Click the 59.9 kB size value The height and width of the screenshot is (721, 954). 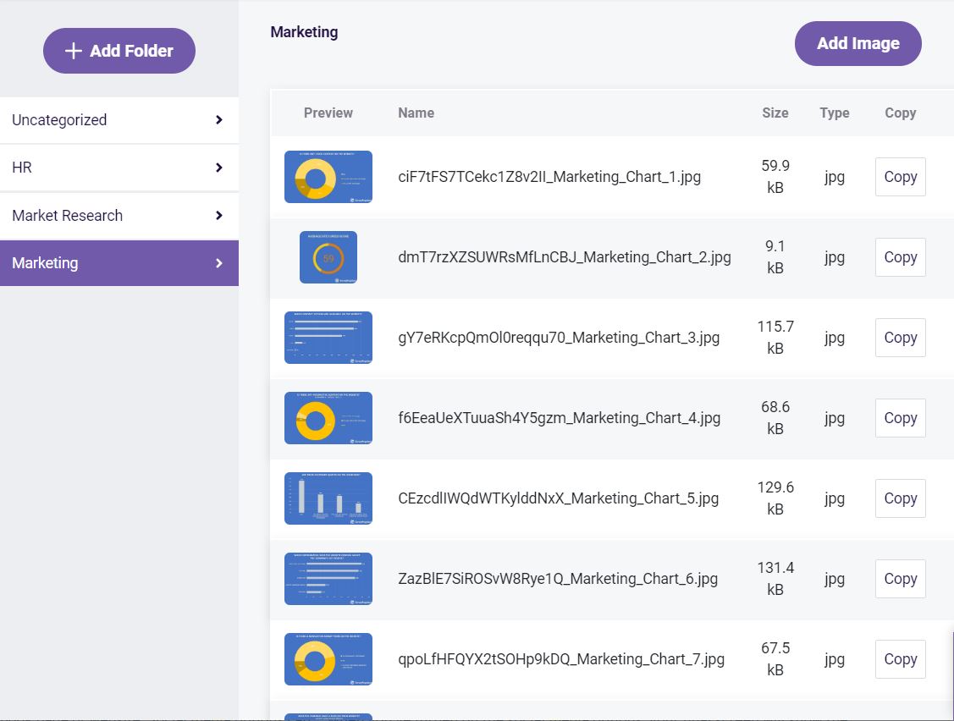[x=775, y=177]
